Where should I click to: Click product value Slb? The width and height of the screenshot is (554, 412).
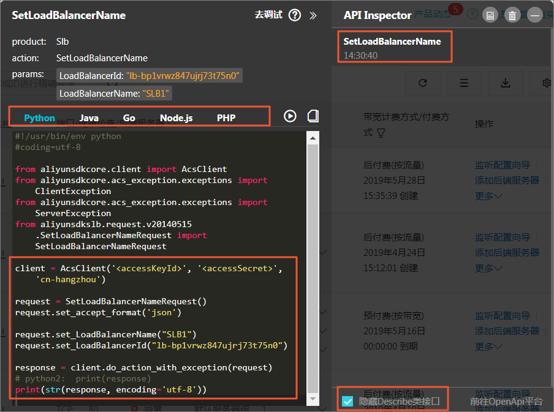(x=63, y=42)
